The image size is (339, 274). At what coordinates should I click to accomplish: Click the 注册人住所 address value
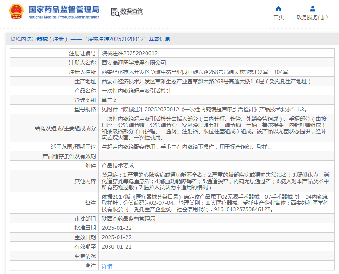click(x=195, y=72)
